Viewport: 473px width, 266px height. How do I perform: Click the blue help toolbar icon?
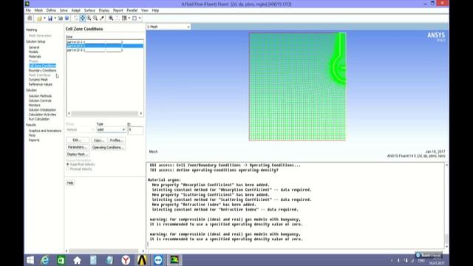tap(67, 18)
